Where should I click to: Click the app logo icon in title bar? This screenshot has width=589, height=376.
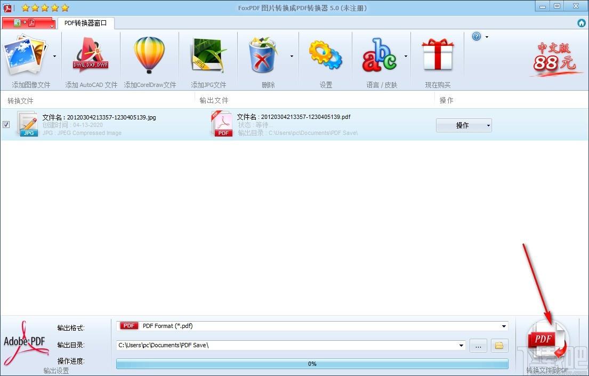7,7
